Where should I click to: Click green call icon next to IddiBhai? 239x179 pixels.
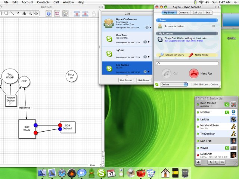tap(227, 112)
